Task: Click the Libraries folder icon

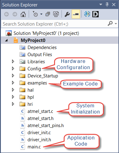Action: pos(22,62)
